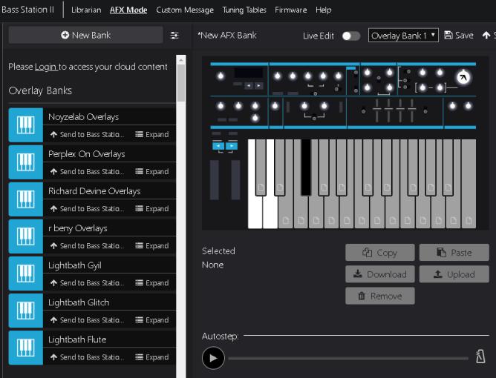Send Lightbath Flute to Bass Station
This screenshot has height=378, width=496.
[x=87, y=357]
